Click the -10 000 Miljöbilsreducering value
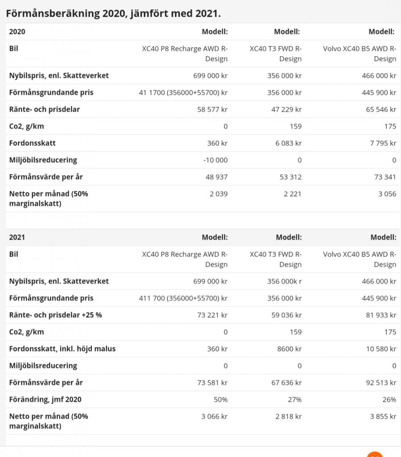401x457 pixels. pos(215,160)
